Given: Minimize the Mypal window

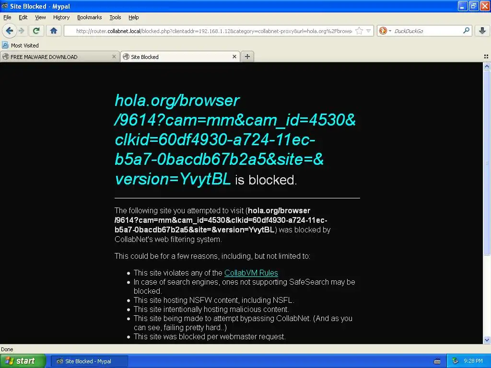Looking at the screenshot, I should (463, 6).
